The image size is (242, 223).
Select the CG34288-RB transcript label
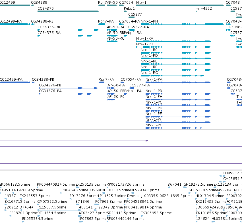pyautogui.click(x=42, y=21)
